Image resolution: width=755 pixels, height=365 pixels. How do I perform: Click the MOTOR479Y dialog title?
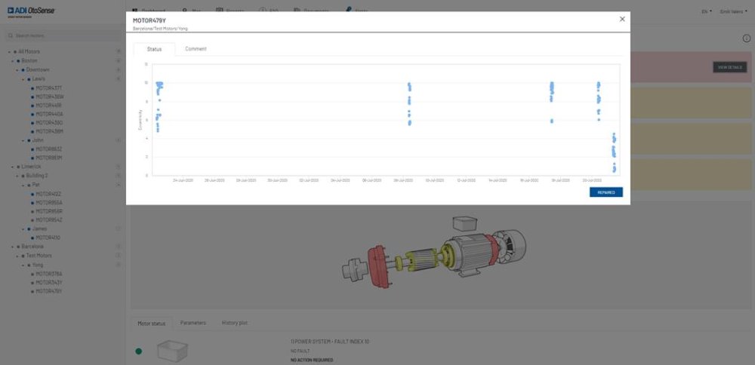(149, 20)
